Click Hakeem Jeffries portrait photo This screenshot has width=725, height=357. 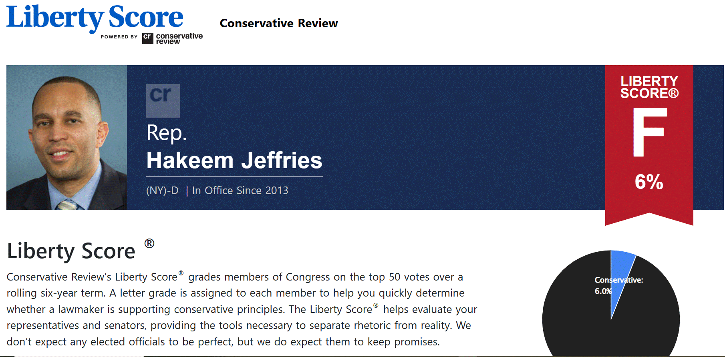(66, 137)
